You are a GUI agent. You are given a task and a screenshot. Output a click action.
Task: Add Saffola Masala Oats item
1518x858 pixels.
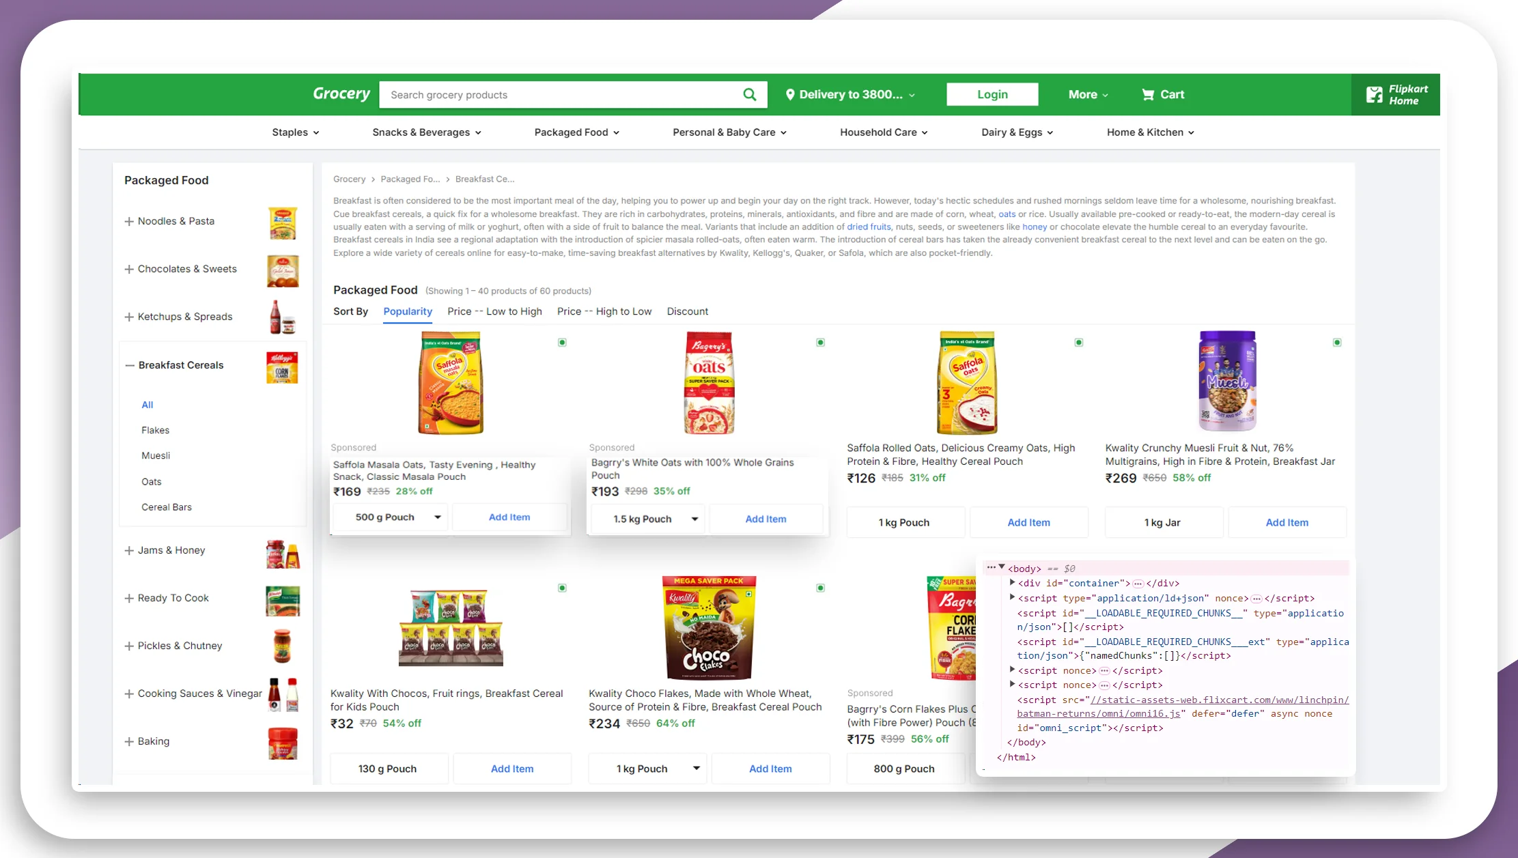pos(509,517)
